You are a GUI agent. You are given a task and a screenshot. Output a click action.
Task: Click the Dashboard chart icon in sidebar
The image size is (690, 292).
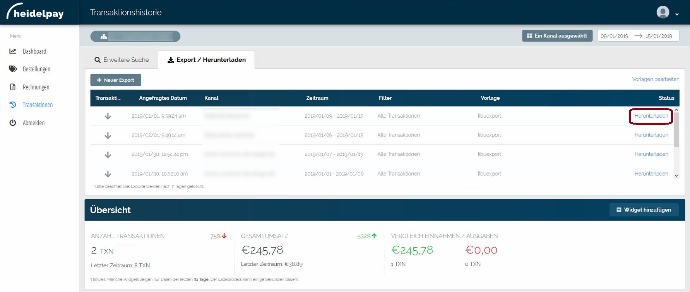click(13, 51)
